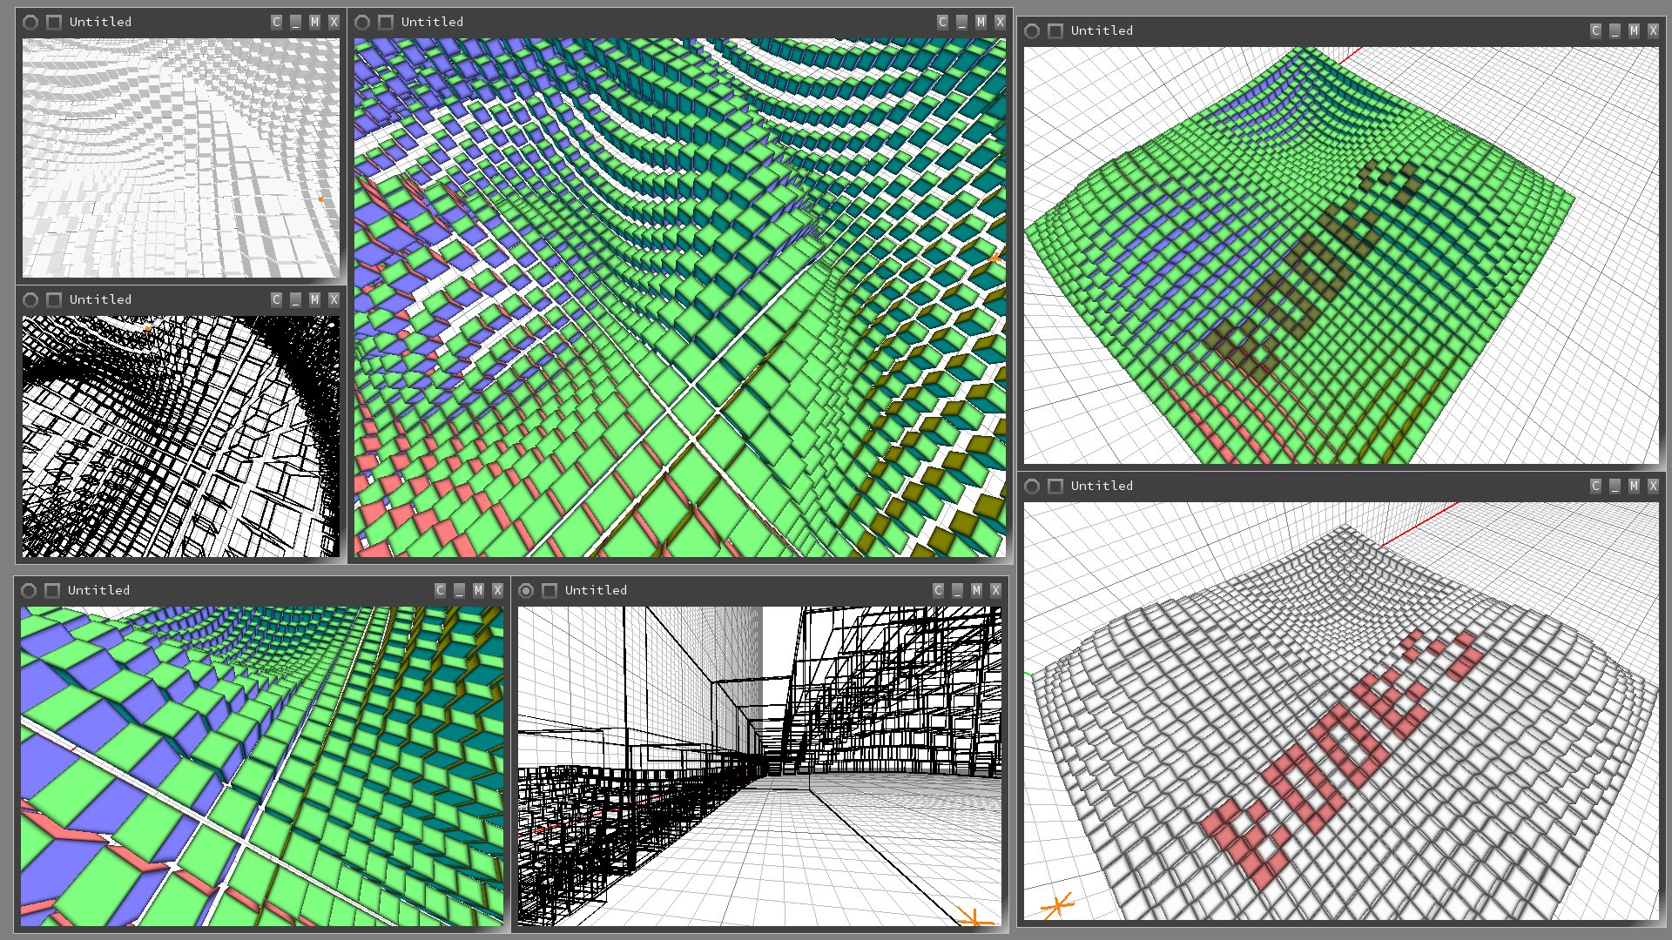
Task: Click the C button on the red CODE window
Action: point(1595,486)
